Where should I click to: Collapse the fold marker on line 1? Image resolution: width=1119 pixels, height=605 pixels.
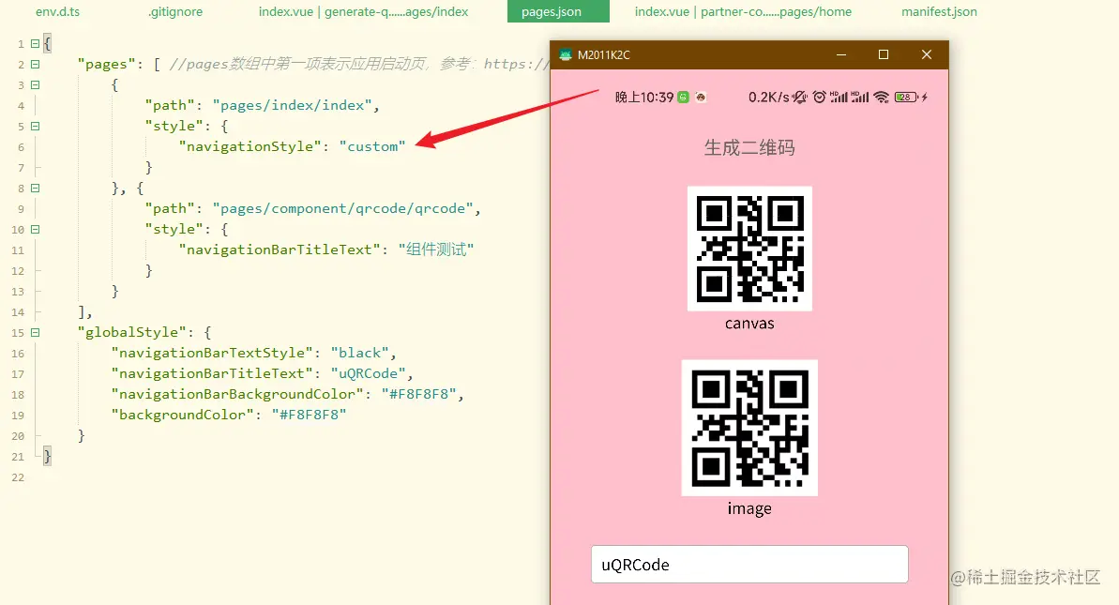(35, 43)
